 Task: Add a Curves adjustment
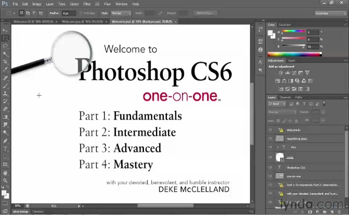[x=294, y=73]
